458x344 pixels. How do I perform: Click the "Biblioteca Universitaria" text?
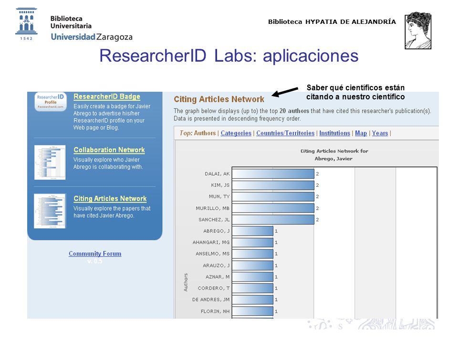[x=71, y=22]
